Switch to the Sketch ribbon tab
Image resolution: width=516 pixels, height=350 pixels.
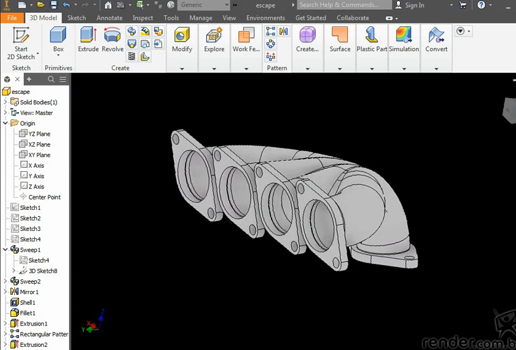click(77, 18)
